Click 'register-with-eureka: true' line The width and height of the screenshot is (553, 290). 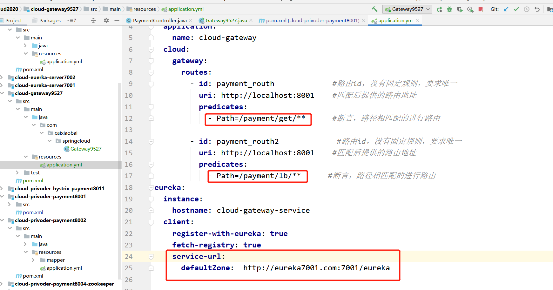point(230,234)
